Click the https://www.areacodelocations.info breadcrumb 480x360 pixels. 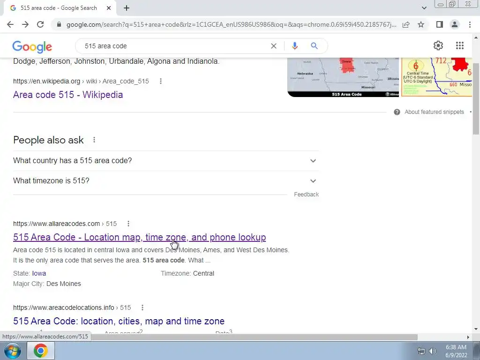[x=63, y=307]
